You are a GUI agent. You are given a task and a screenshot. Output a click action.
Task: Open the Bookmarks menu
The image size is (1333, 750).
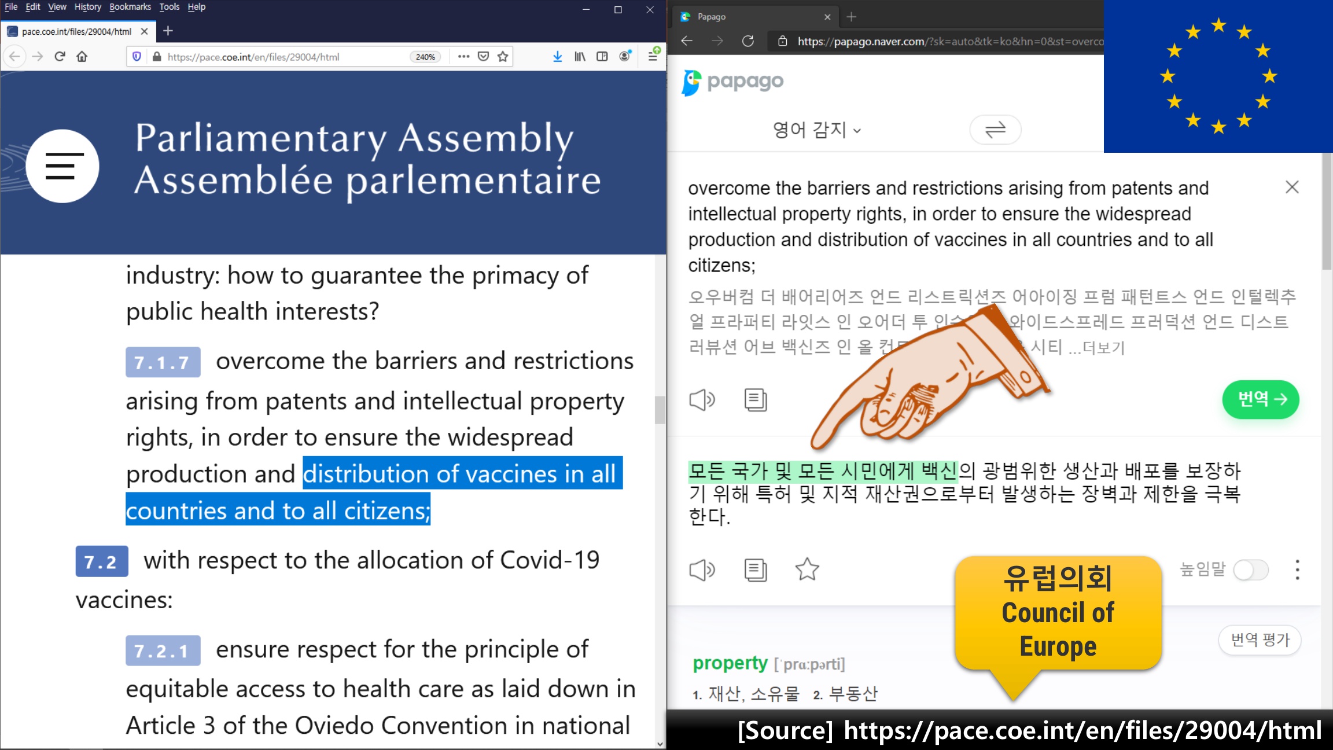(130, 7)
